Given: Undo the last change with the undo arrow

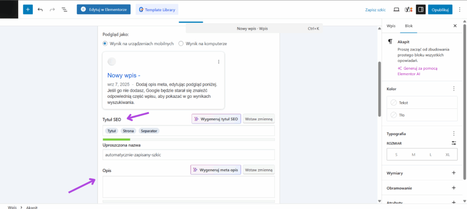Looking at the screenshot, I should [x=40, y=9].
